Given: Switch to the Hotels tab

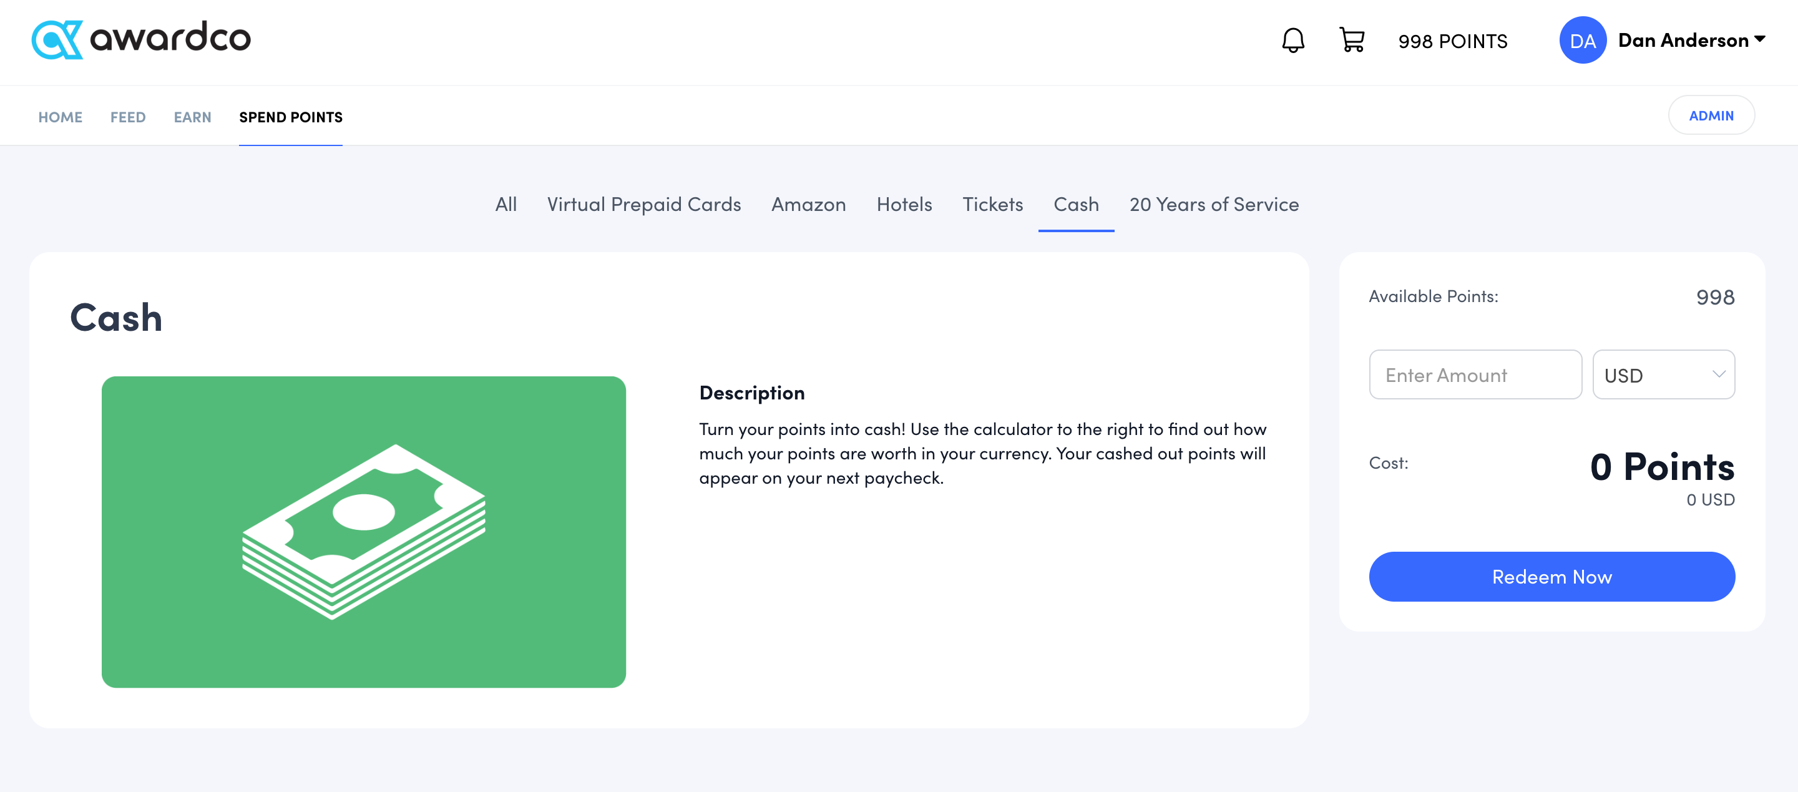Looking at the screenshot, I should 904,205.
